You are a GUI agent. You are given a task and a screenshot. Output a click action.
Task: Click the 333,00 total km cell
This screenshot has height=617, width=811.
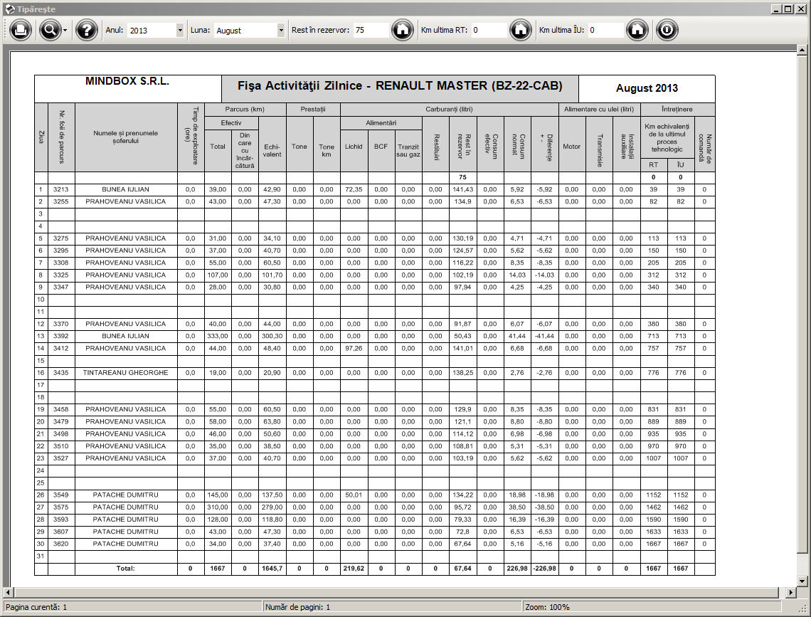coord(218,336)
